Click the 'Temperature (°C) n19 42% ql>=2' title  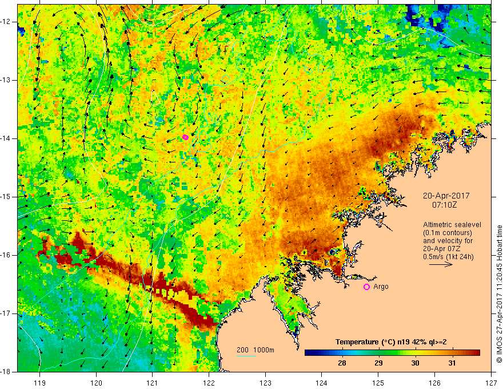(391, 342)
